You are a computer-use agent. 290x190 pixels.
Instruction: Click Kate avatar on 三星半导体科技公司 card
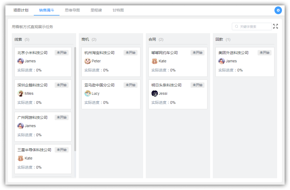click(x=21, y=158)
